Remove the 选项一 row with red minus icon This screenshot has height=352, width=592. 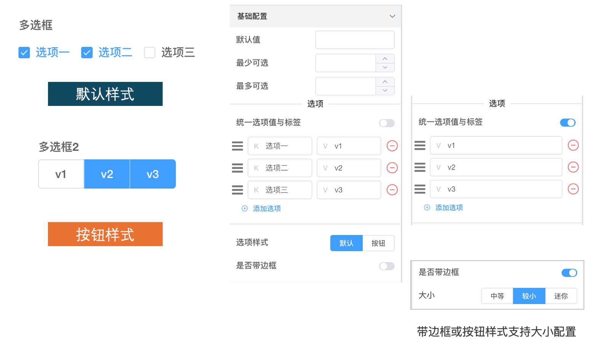tap(392, 146)
